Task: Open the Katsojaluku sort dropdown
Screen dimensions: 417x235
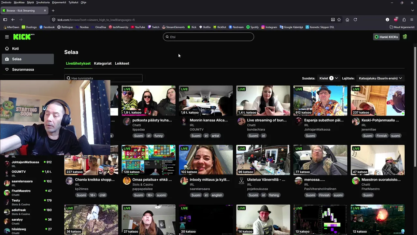Action: point(380,78)
